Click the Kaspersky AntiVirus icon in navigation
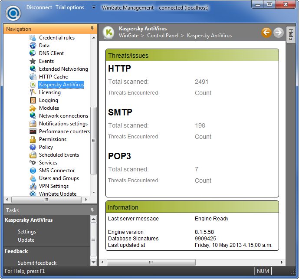299x279 pixels. (33, 85)
